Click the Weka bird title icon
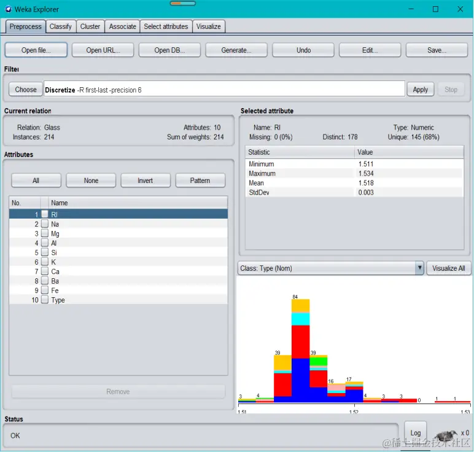 click(9, 9)
